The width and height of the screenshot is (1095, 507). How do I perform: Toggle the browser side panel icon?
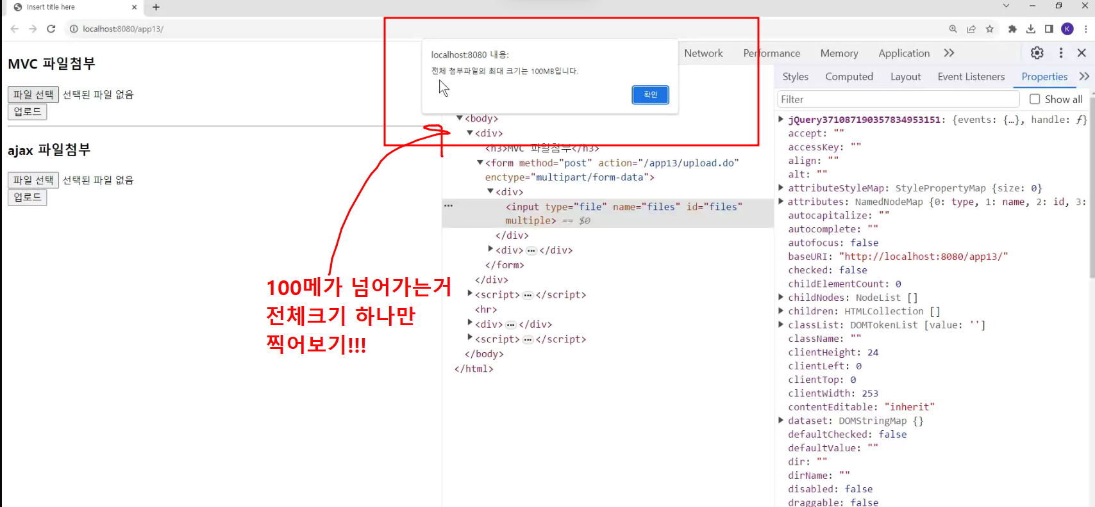pos(1049,29)
